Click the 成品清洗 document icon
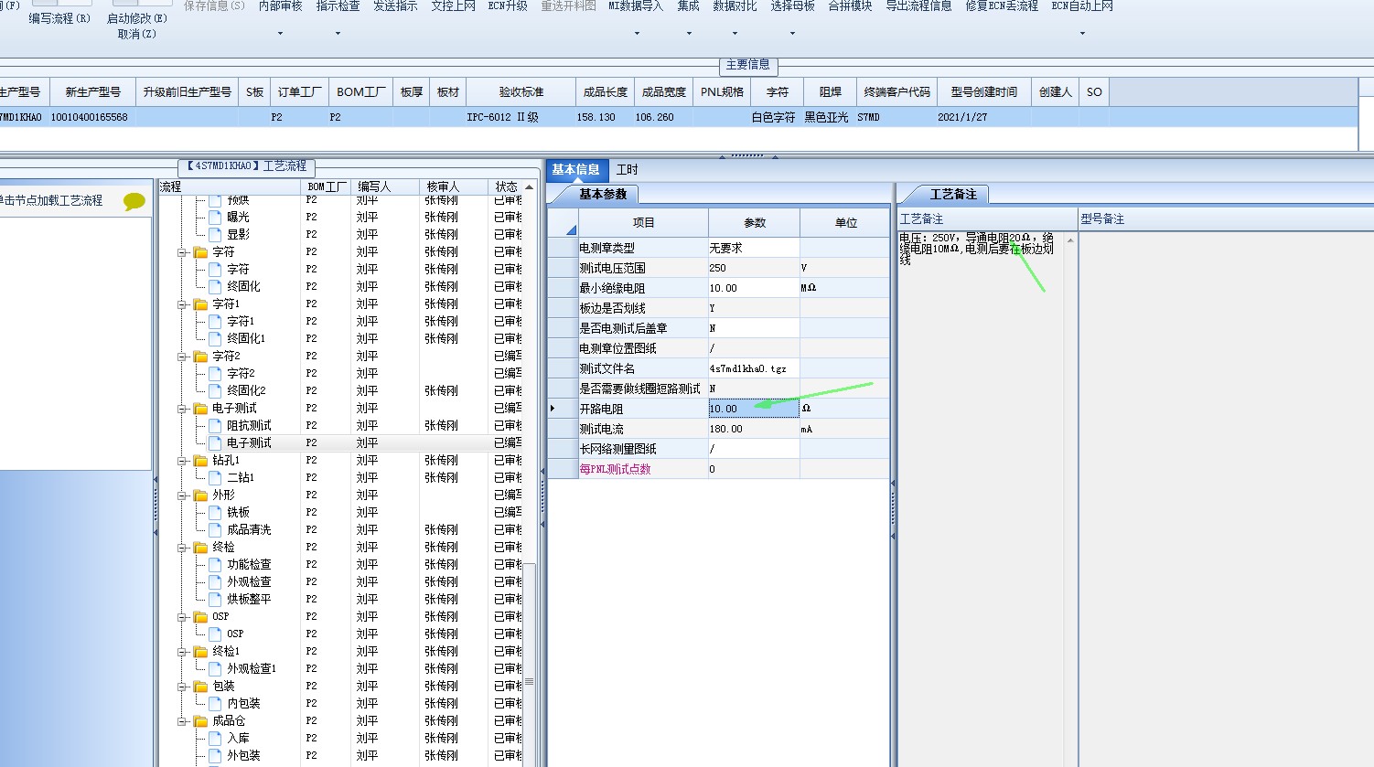This screenshot has width=1374, height=767. 215,529
